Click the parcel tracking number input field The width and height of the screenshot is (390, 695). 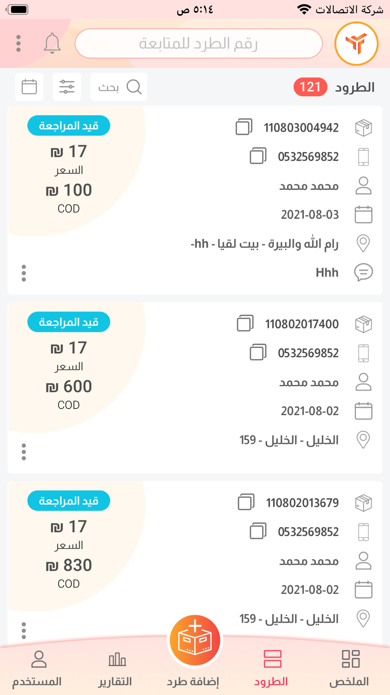coord(199,43)
